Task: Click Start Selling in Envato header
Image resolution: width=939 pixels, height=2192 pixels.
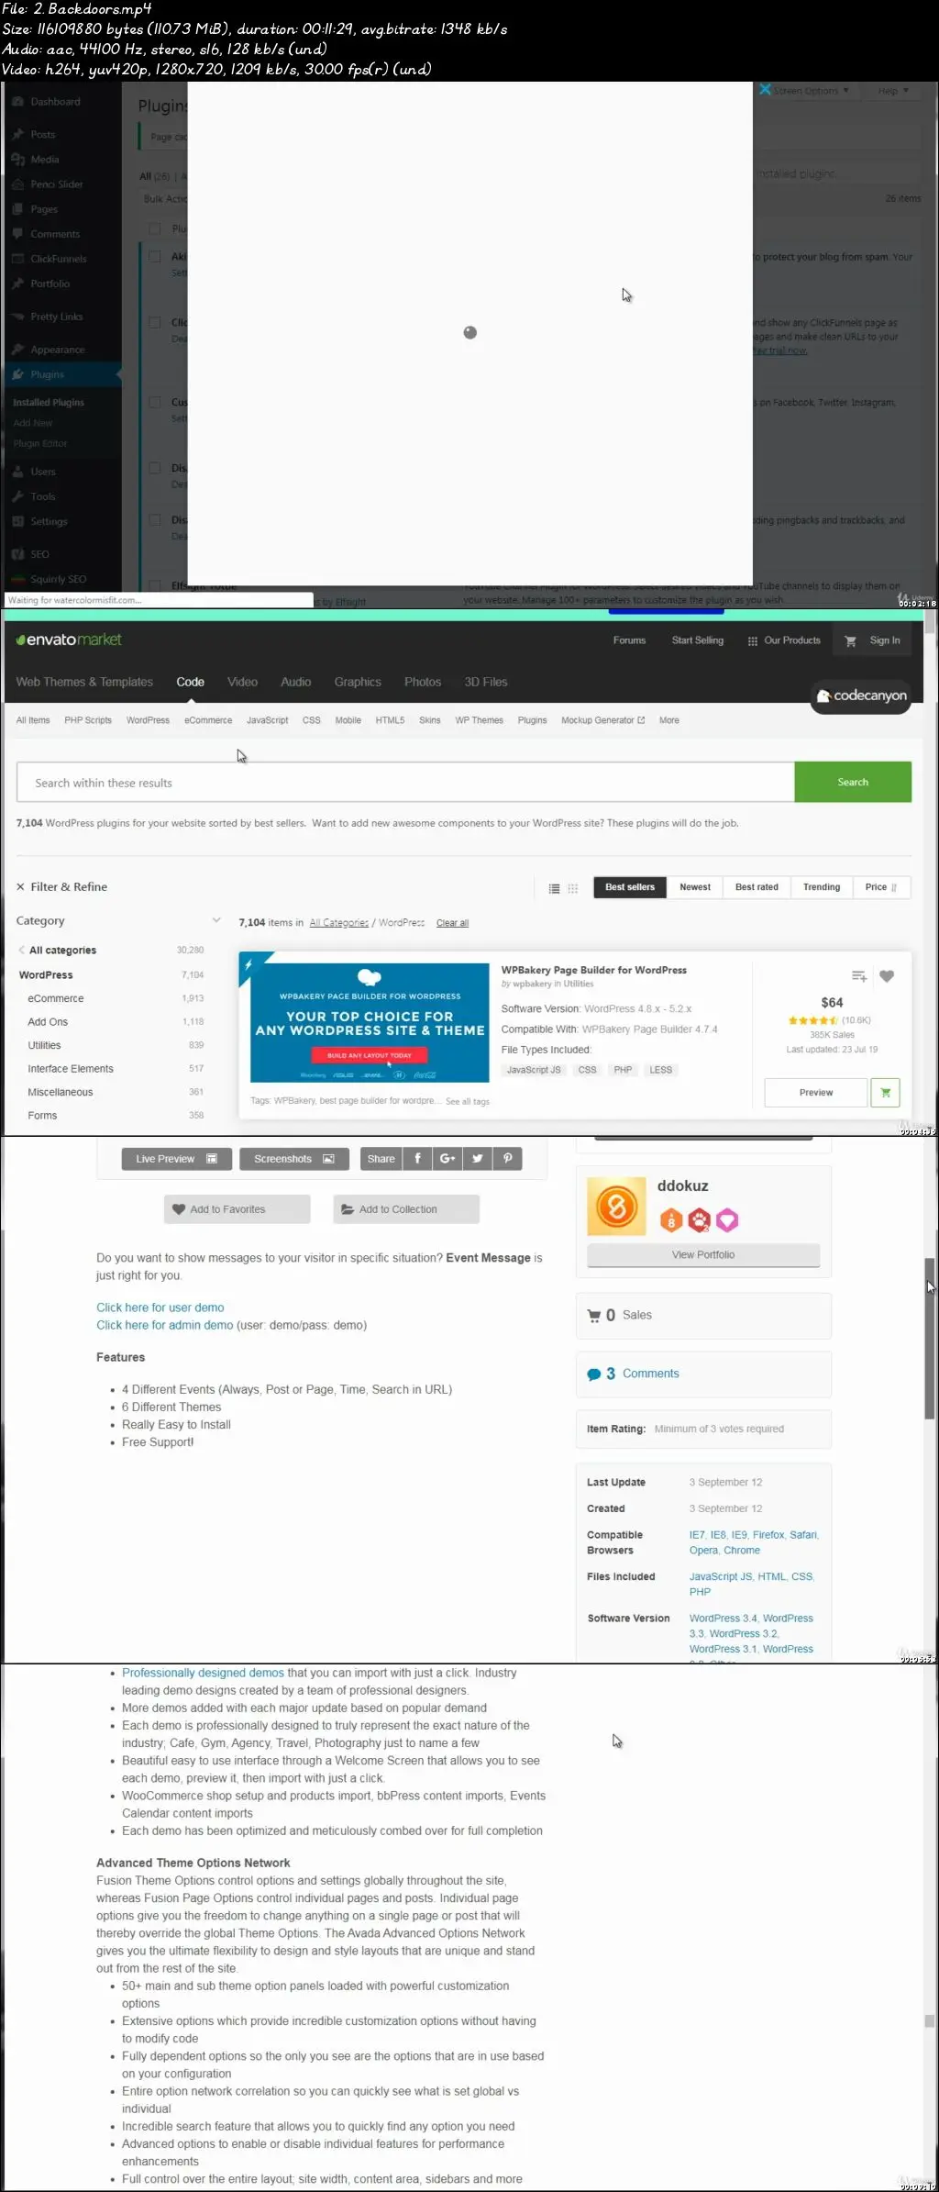Action: (698, 640)
